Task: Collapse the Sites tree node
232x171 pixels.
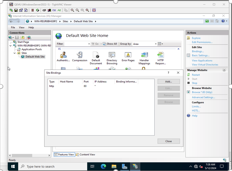Action: [x=14, y=53]
